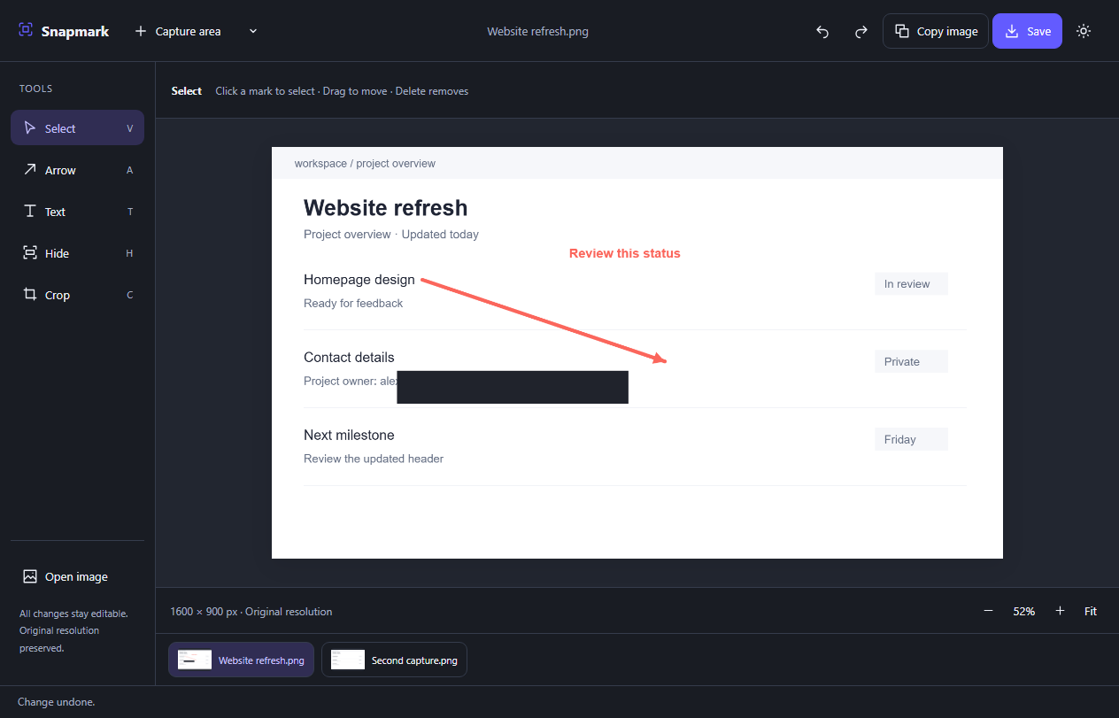Click the Website refresh.png title

tap(537, 31)
